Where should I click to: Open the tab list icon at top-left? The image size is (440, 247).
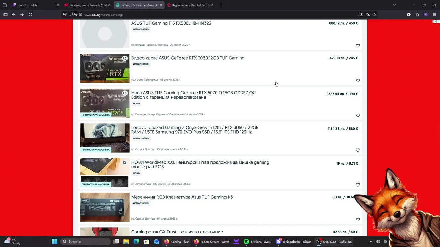click(4, 5)
